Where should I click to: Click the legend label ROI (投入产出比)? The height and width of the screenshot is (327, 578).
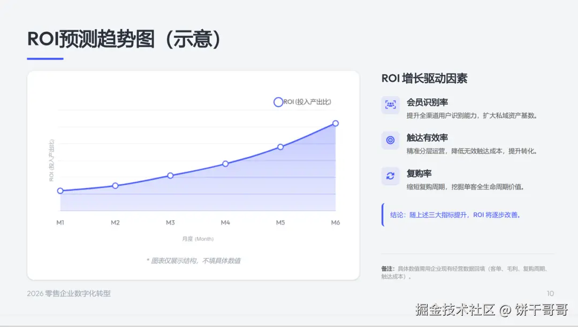pos(307,102)
